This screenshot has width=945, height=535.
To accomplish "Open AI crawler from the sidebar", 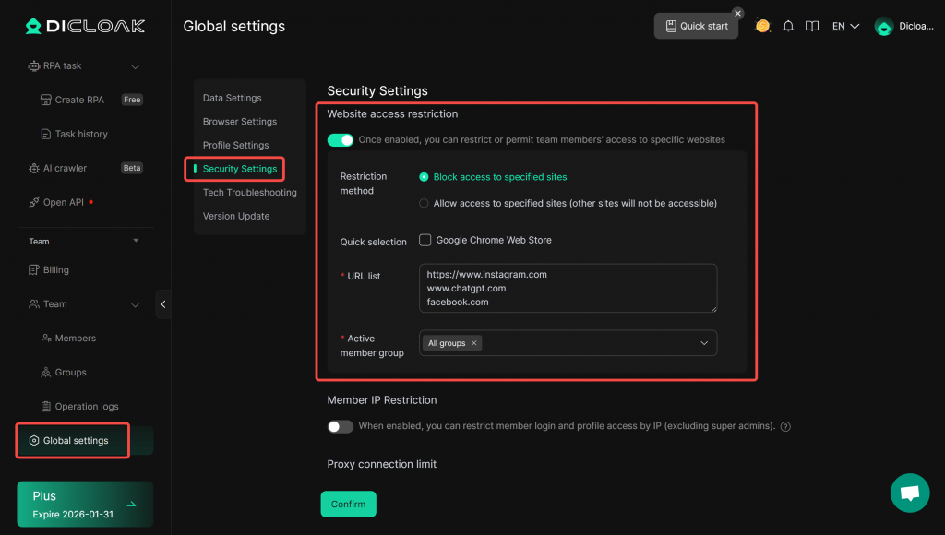I will (x=65, y=168).
